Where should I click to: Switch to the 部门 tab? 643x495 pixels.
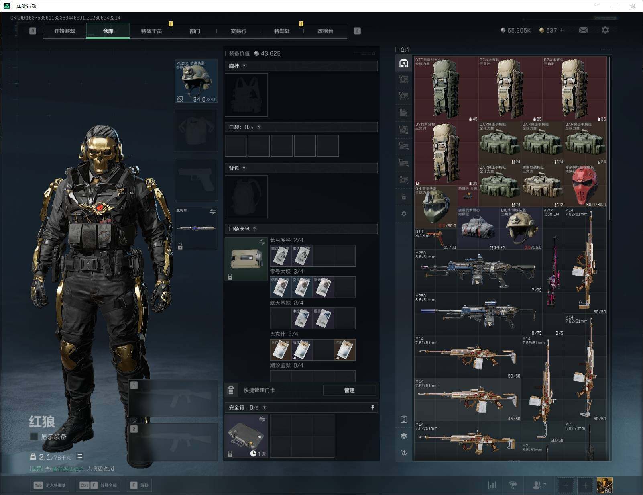[x=195, y=31]
